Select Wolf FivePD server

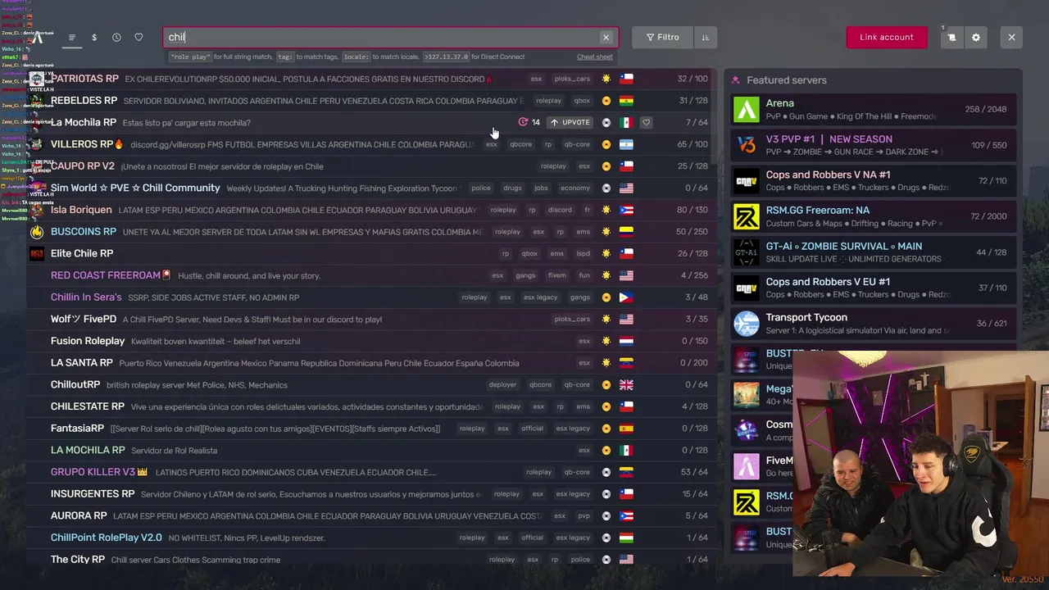[370, 319]
